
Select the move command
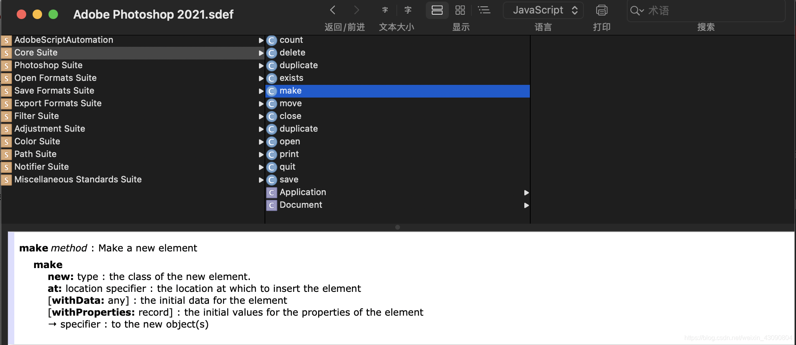pos(398,103)
